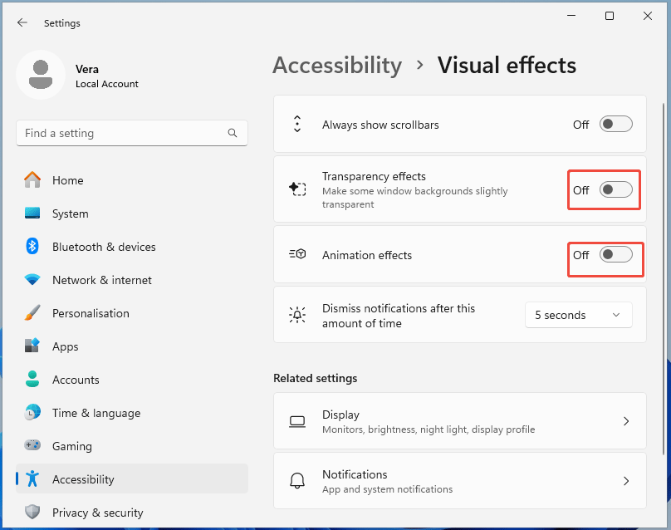The width and height of the screenshot is (671, 530).
Task: Click the Find a setting search box
Action: pos(125,133)
